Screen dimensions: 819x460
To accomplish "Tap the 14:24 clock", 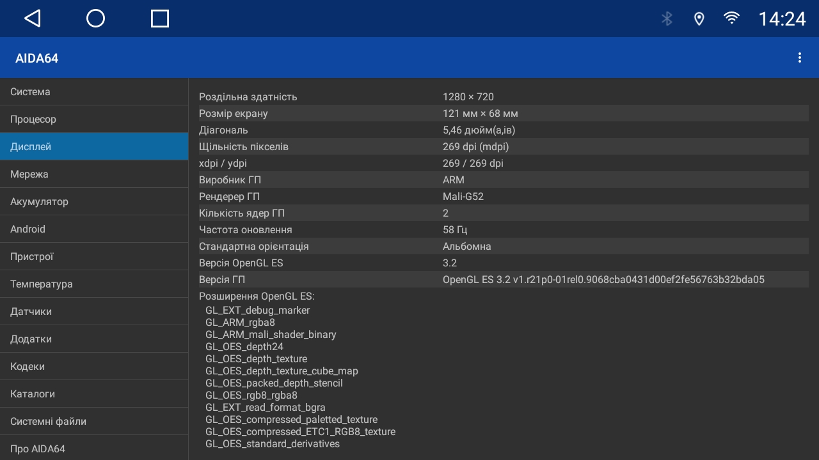I will click(x=782, y=19).
